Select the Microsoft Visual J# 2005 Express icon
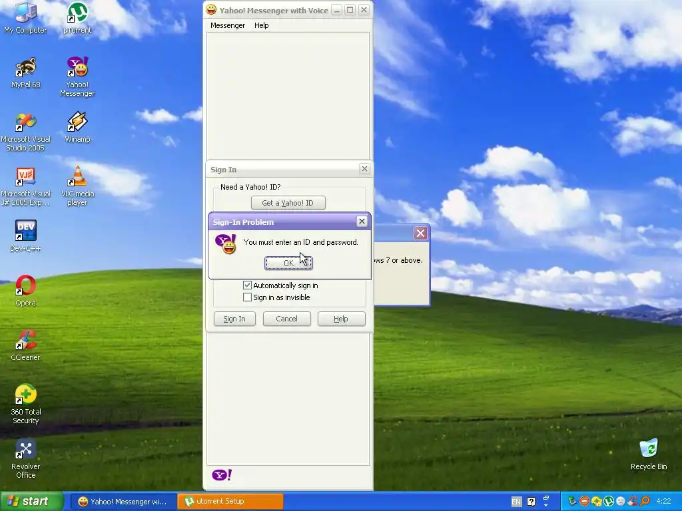The width and height of the screenshot is (682, 511). point(26,186)
